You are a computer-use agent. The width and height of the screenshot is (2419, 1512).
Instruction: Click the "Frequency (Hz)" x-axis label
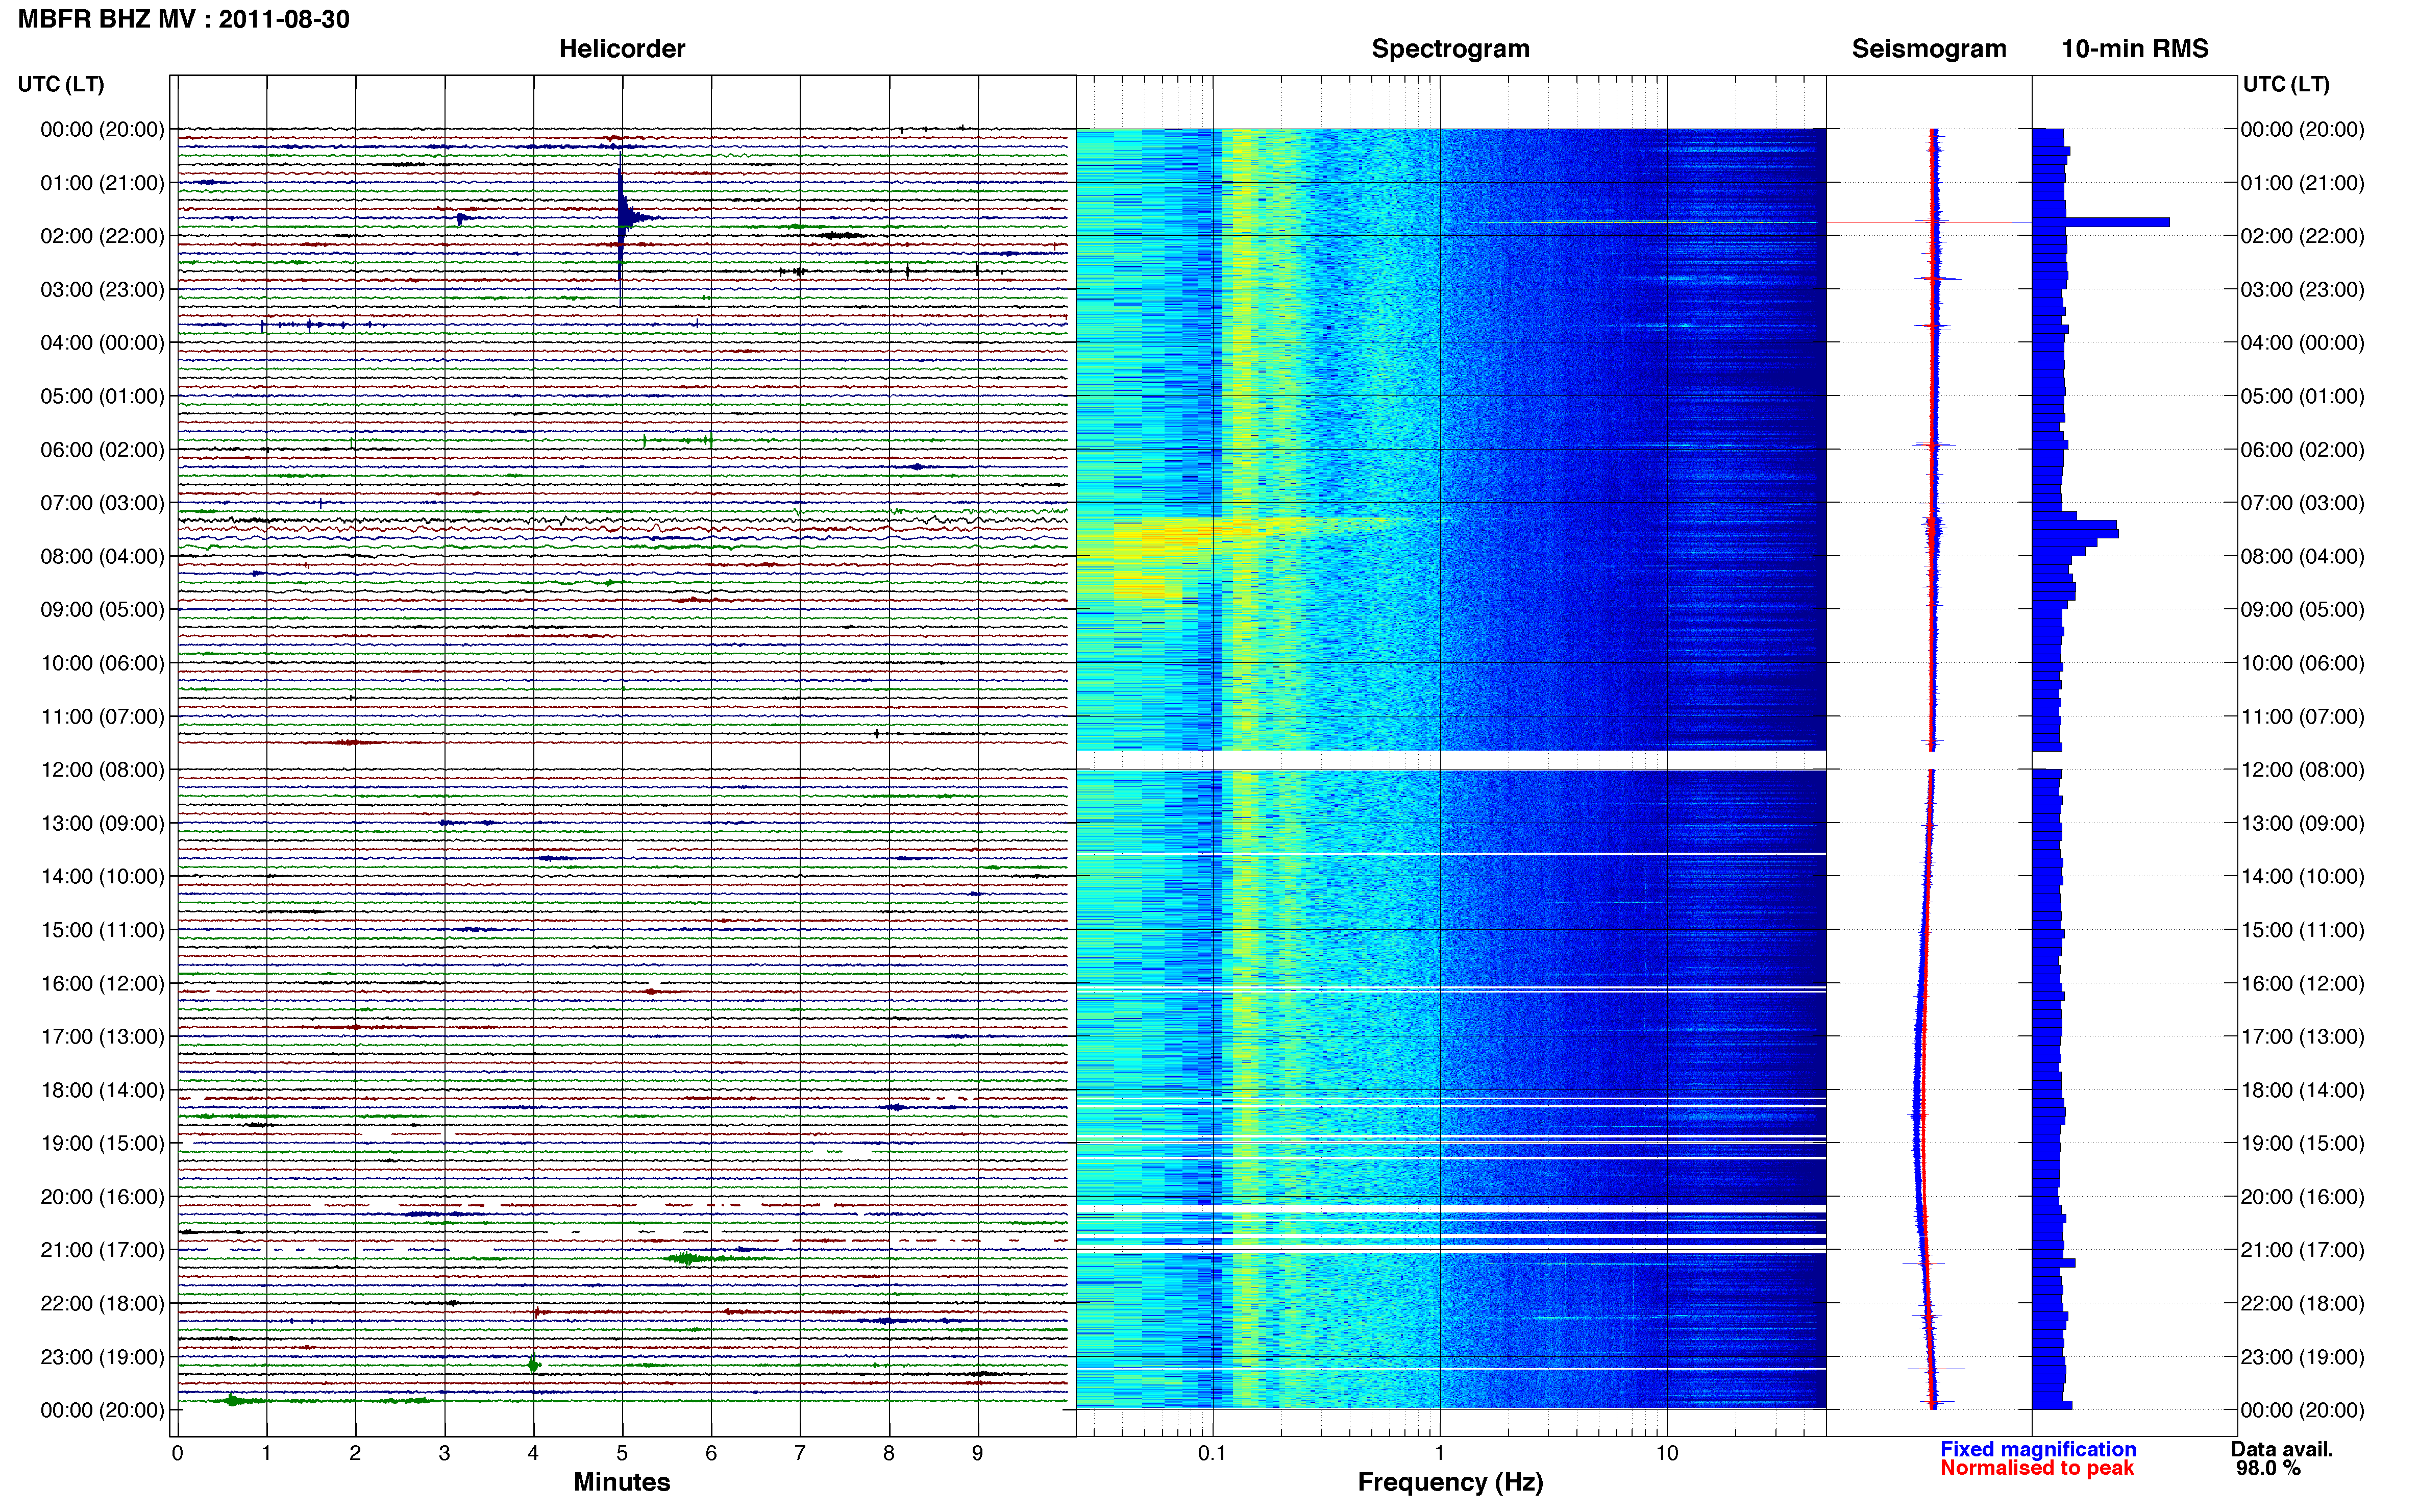1450,1482
